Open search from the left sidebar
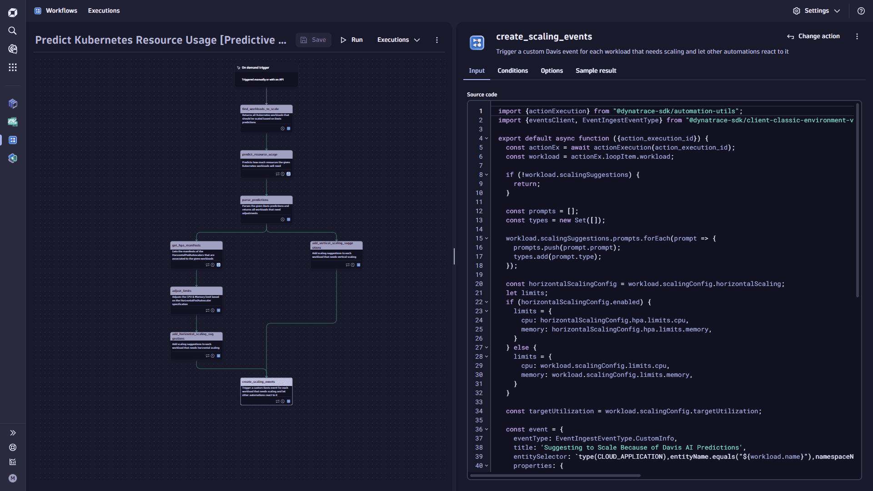Screen dimensions: 873x491 pyautogui.click(x=13, y=30)
